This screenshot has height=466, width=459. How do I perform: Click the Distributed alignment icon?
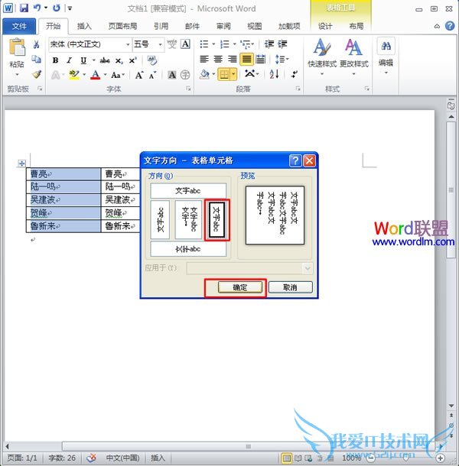point(260,59)
